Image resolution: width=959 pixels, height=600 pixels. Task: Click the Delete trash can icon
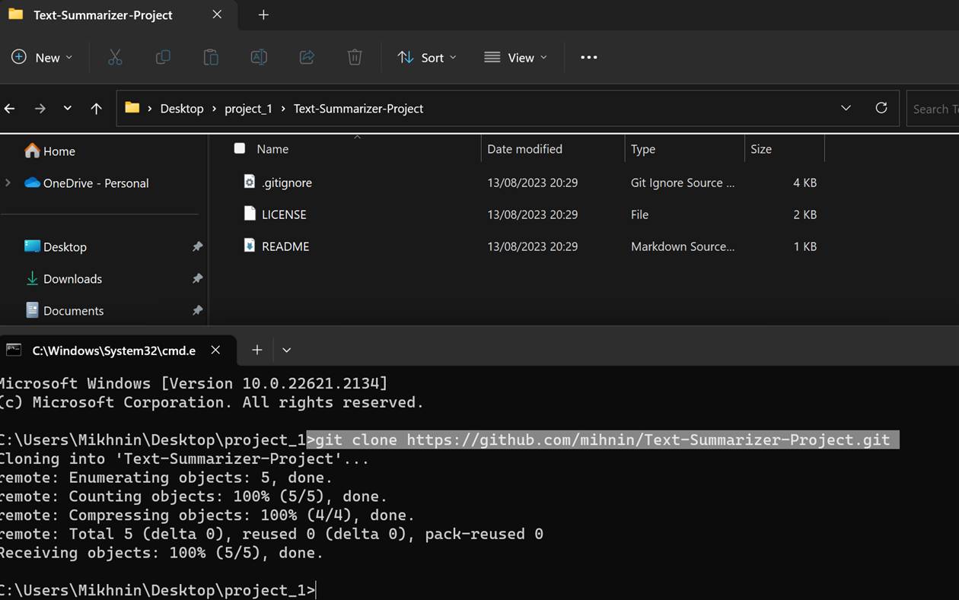coord(355,58)
